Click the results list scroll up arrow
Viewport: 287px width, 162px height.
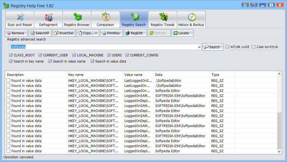tap(279, 74)
